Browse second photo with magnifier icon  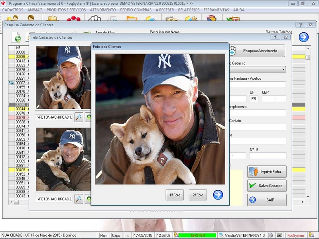pyautogui.click(x=79, y=199)
